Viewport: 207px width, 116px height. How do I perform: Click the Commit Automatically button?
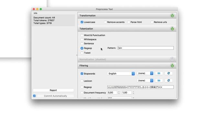(x=55, y=96)
